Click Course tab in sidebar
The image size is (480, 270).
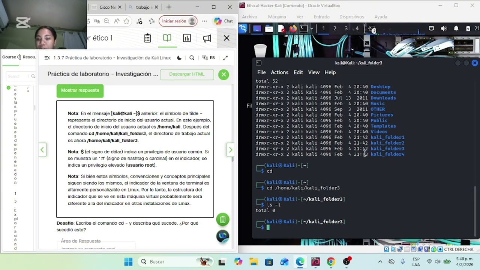click(11, 57)
